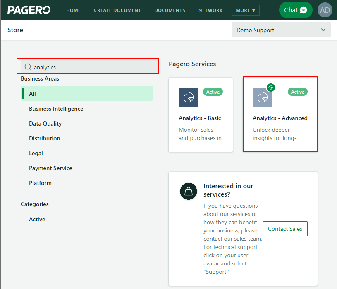Click the 'Monitor sales and purchases in' description
Image resolution: width=337 pixels, height=289 pixels.
[200, 134]
